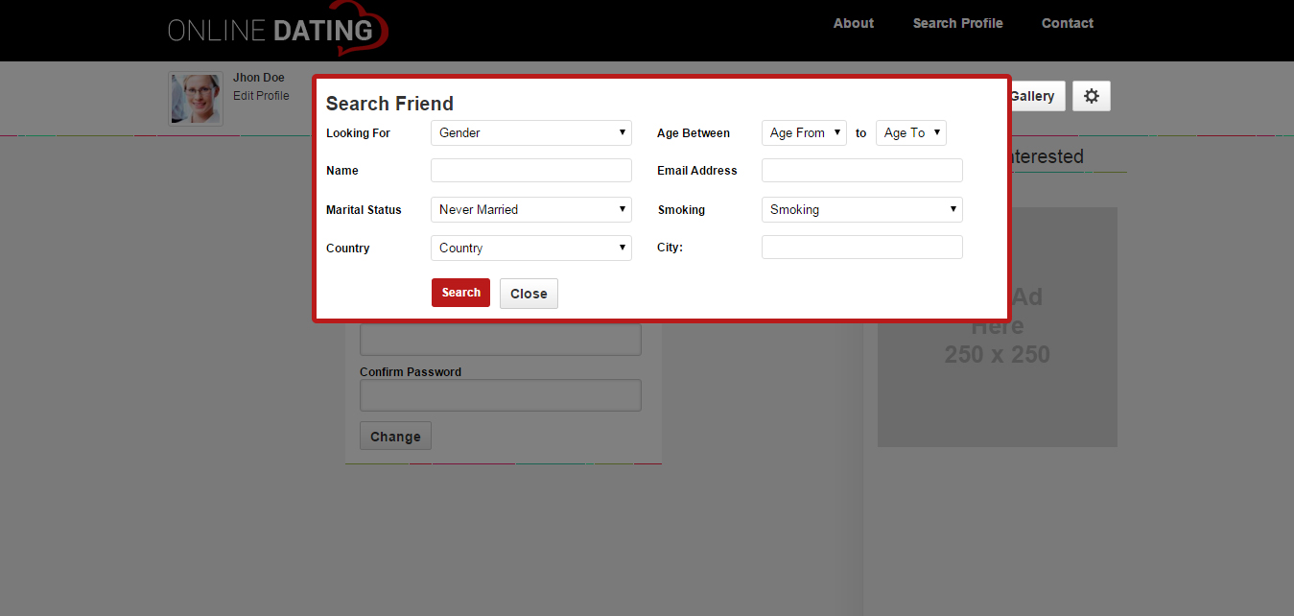Open Search Profile in top navigation
The height and width of the screenshot is (616, 1294).
click(x=958, y=23)
